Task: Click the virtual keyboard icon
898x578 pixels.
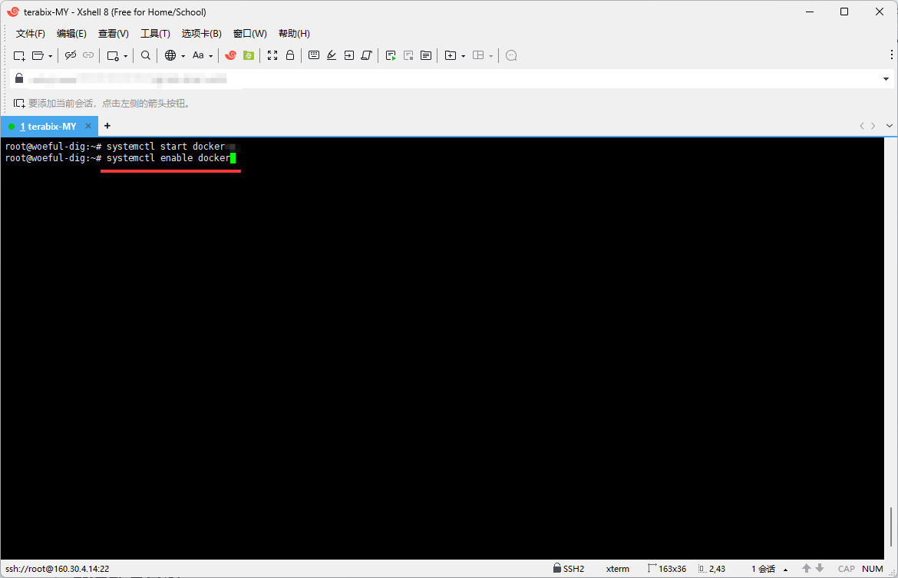Action: click(x=314, y=55)
